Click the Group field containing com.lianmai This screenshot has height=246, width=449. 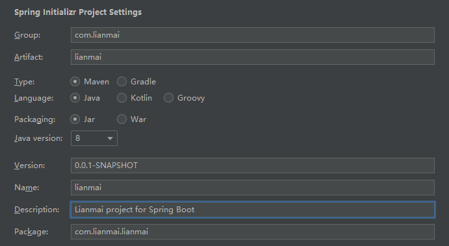pyautogui.click(x=253, y=35)
